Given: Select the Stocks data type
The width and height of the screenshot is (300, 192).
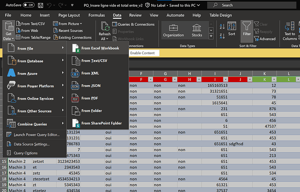Looking at the screenshot, I should click(197, 30).
